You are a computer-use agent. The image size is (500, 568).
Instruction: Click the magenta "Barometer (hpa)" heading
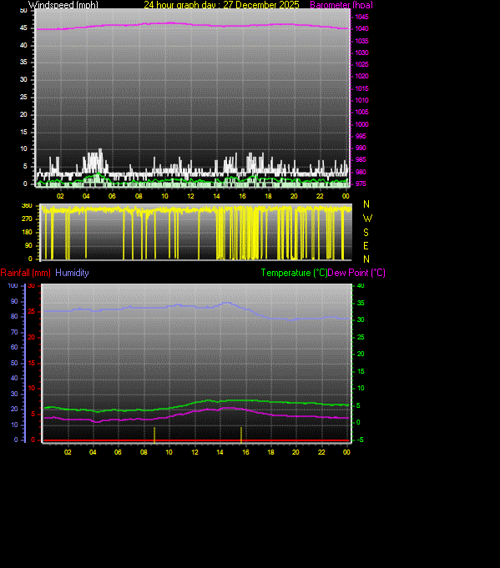point(341,5)
